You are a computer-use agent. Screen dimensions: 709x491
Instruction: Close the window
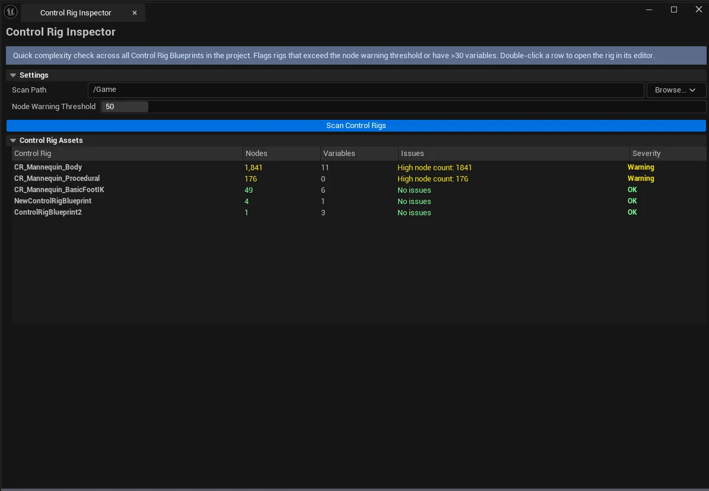pos(698,9)
